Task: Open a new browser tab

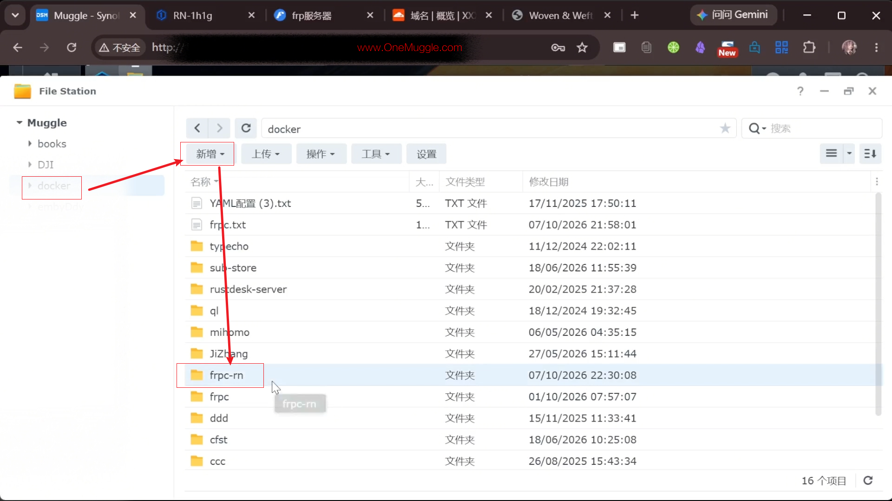Action: (x=635, y=15)
